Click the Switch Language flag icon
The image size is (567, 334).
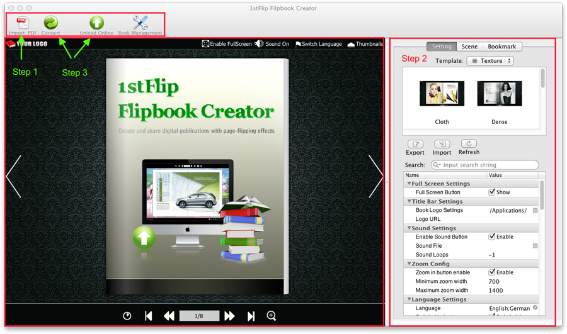point(299,44)
